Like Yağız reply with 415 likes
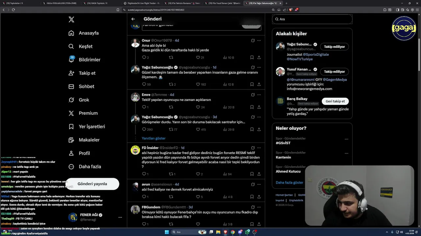 [x=201, y=129]
